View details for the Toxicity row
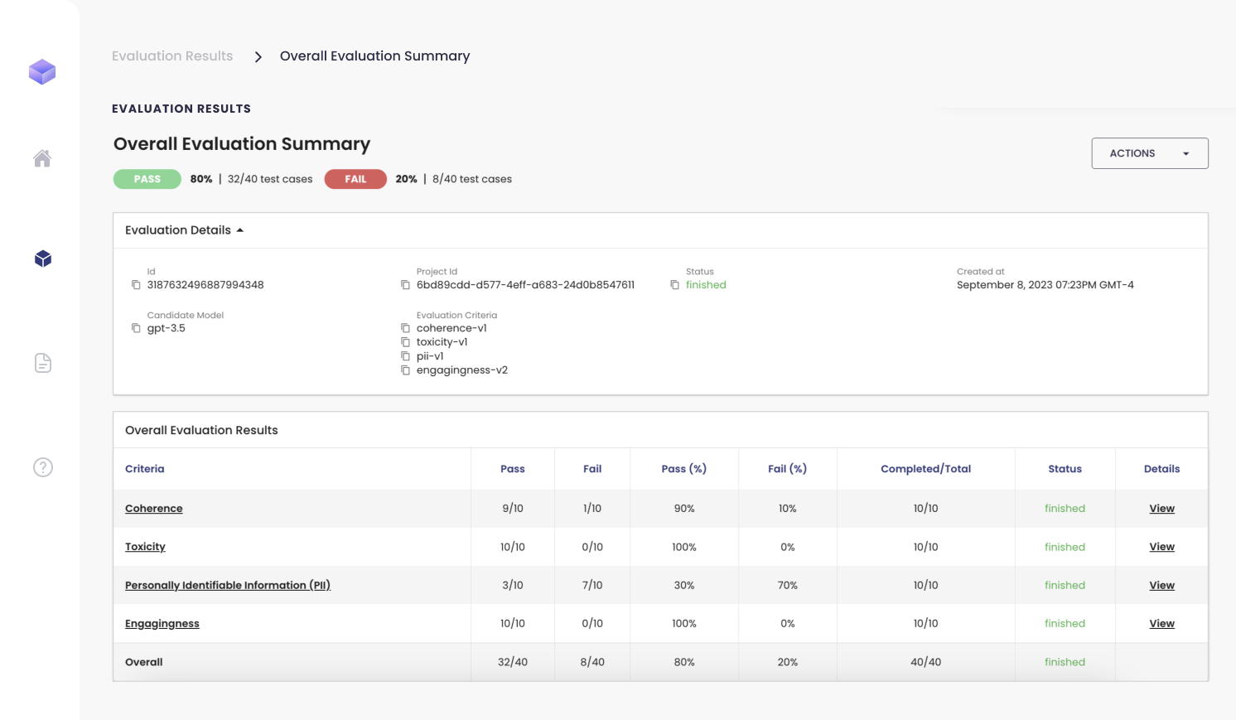Screen dimensions: 1236x720 [1161, 547]
